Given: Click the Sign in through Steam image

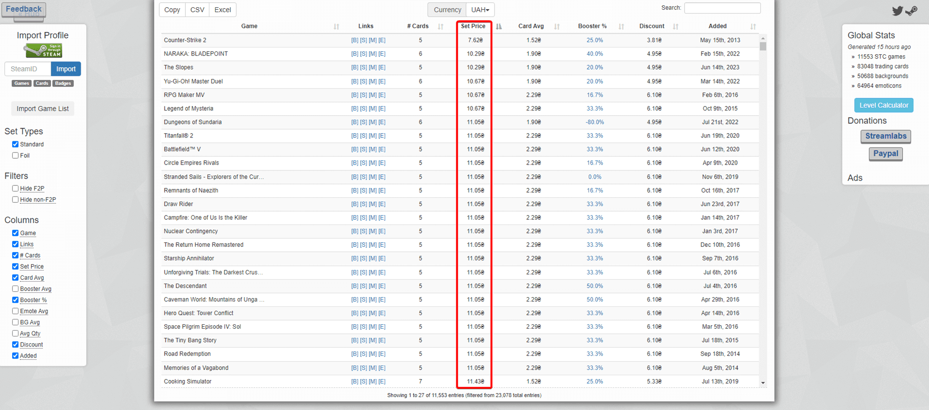Looking at the screenshot, I should 43,50.
